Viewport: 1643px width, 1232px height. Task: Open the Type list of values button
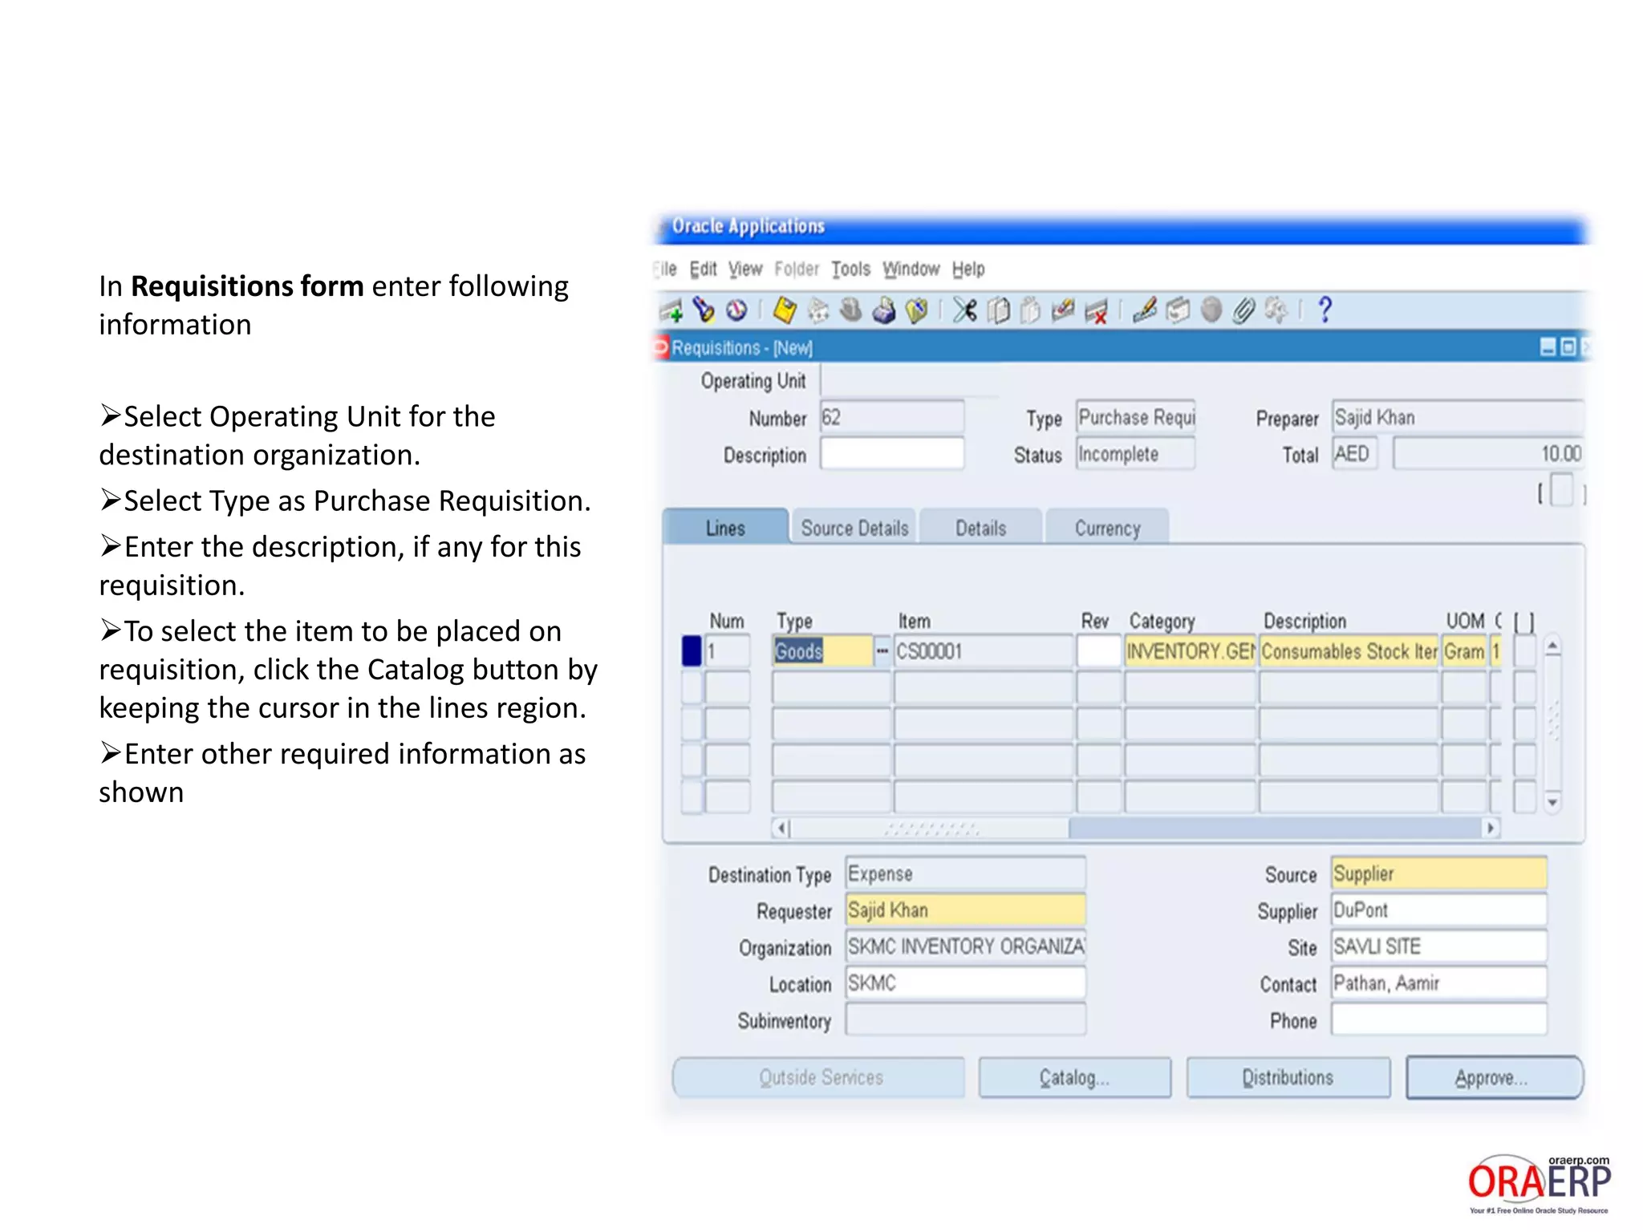[882, 651]
